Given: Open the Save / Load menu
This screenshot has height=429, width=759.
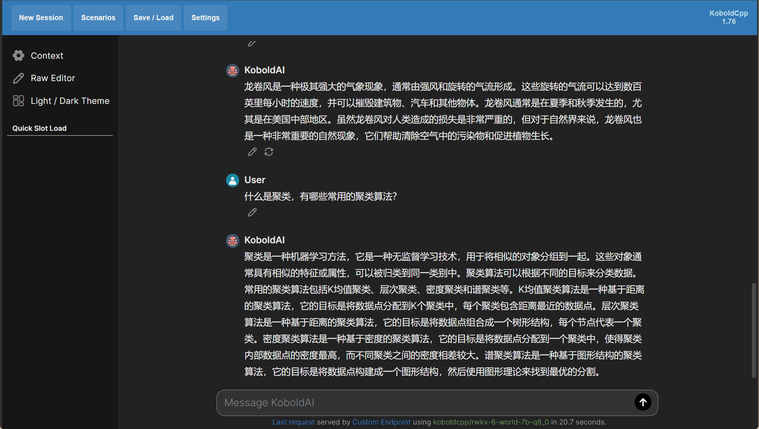Looking at the screenshot, I should pos(153,18).
